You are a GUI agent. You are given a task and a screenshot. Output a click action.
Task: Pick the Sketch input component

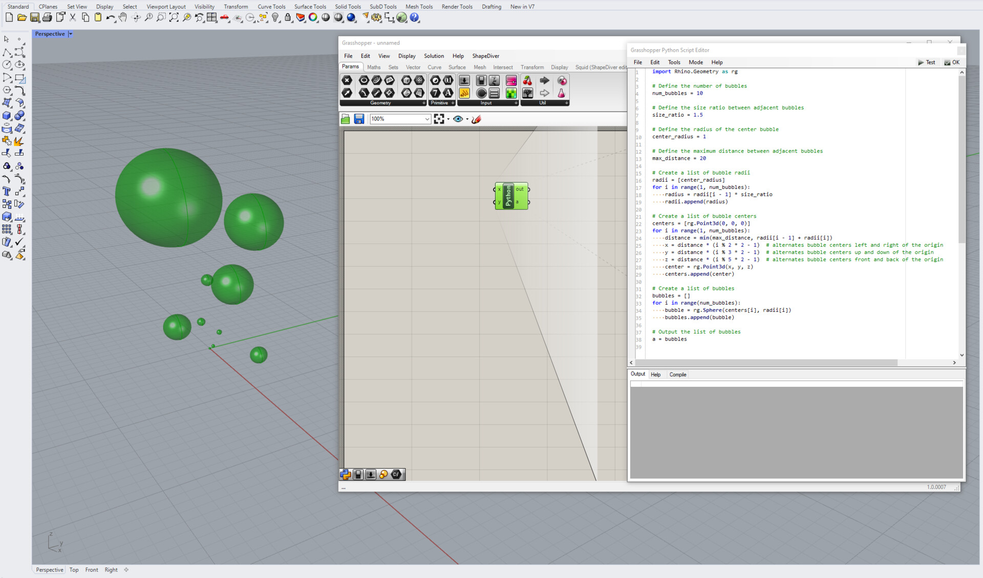[464, 93]
